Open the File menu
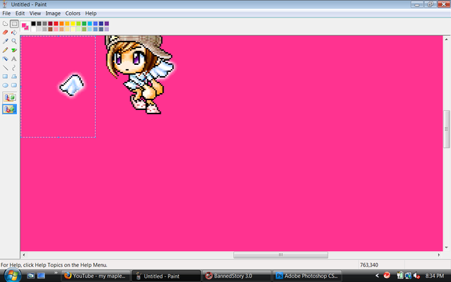This screenshot has width=451, height=282. click(6, 13)
